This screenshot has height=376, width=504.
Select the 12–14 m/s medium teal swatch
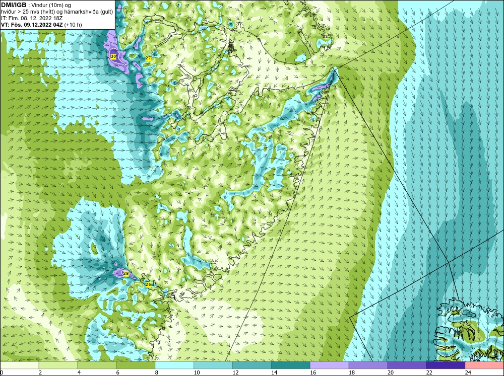pyautogui.click(x=252, y=365)
